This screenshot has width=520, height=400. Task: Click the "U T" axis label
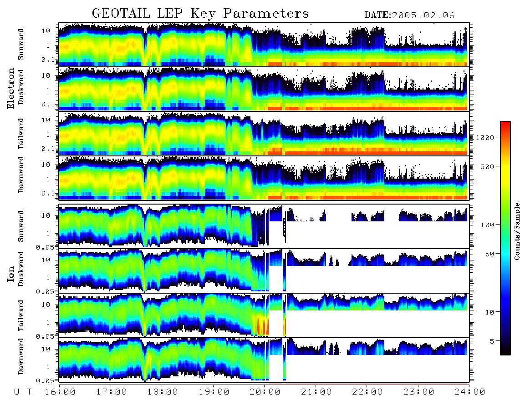(23, 392)
